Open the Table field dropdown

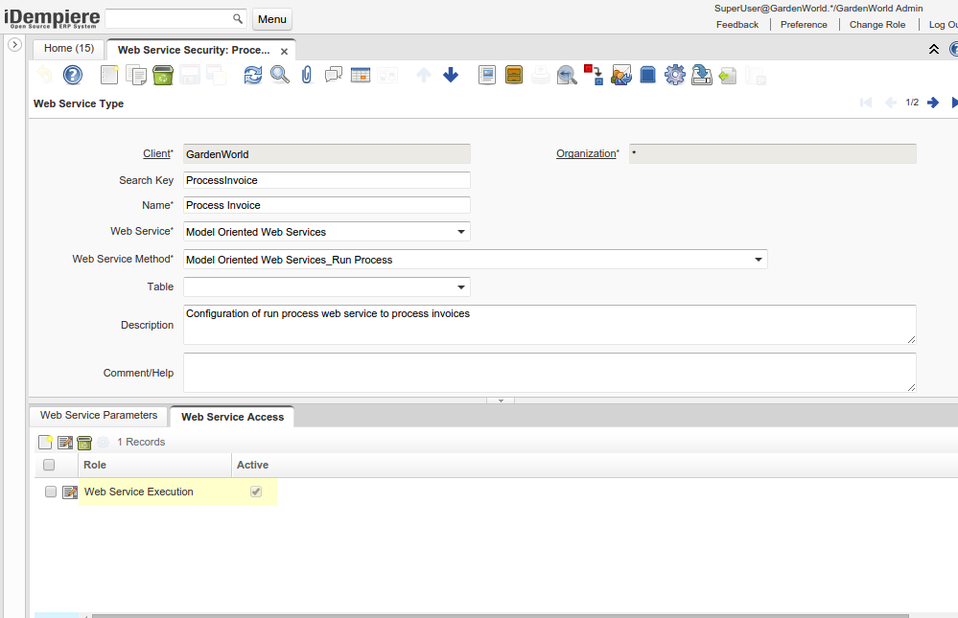coord(461,287)
